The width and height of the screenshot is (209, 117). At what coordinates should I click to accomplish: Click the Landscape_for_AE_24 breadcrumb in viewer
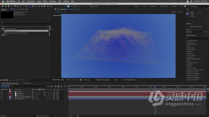tap(61, 12)
